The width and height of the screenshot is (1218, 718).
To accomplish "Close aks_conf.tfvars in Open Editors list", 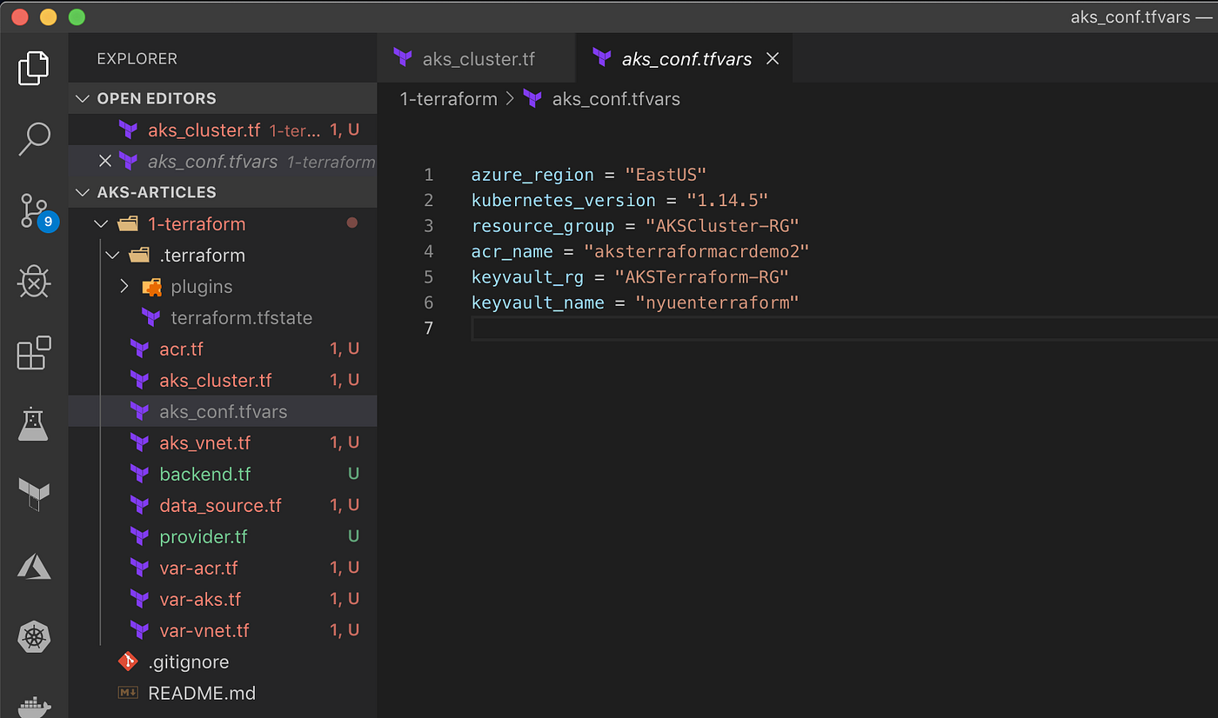I will [x=105, y=161].
